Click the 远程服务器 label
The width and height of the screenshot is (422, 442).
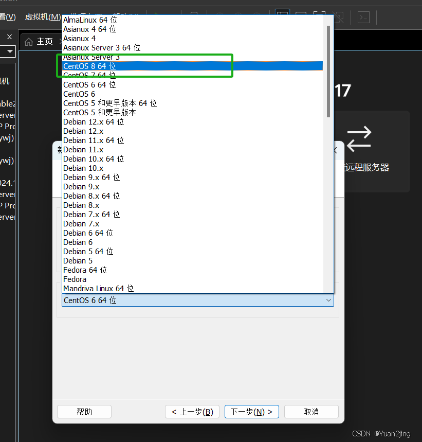tap(367, 167)
